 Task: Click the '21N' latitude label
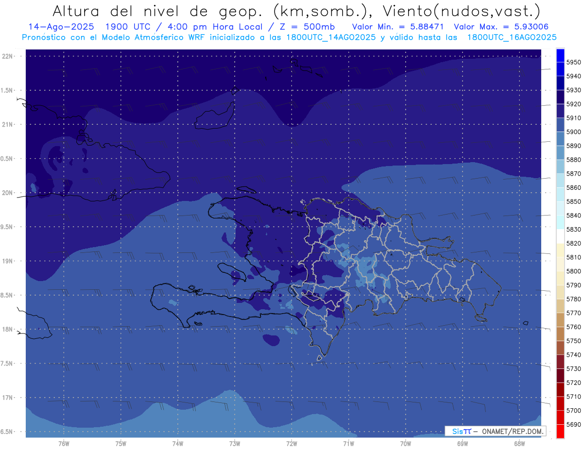point(7,125)
